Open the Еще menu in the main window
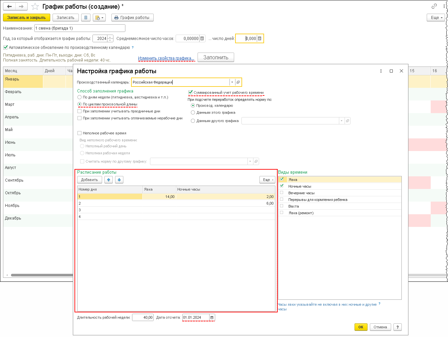Image resolution: width=448 pixels, height=337 pixels. 436,18
